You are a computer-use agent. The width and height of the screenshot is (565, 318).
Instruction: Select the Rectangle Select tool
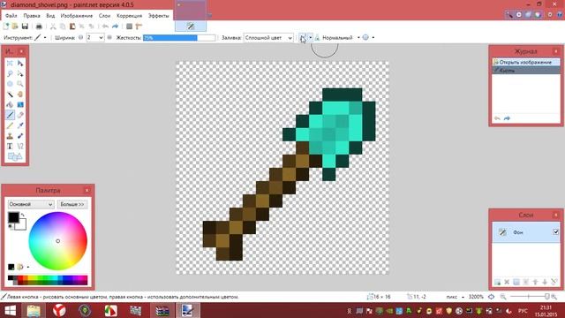point(10,63)
